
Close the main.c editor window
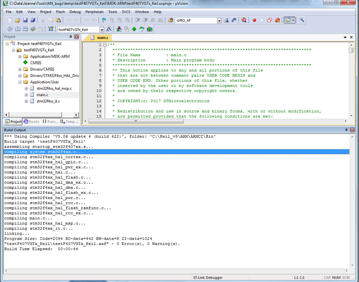click(351, 37)
